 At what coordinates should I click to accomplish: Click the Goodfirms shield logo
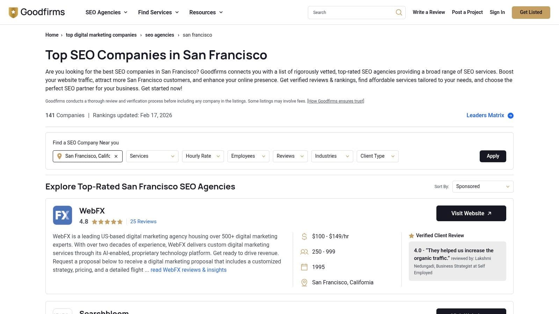pos(13,13)
